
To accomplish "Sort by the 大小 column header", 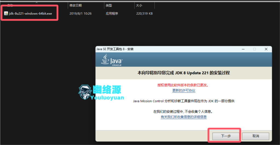I will point(139,5).
